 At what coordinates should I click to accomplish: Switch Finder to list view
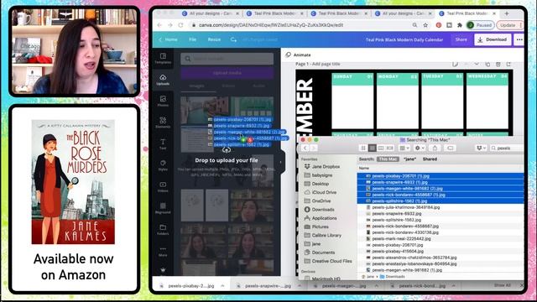[373, 148]
